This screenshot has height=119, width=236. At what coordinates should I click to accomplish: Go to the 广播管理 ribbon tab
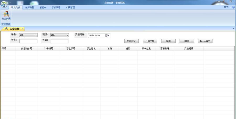[x=70, y=8]
